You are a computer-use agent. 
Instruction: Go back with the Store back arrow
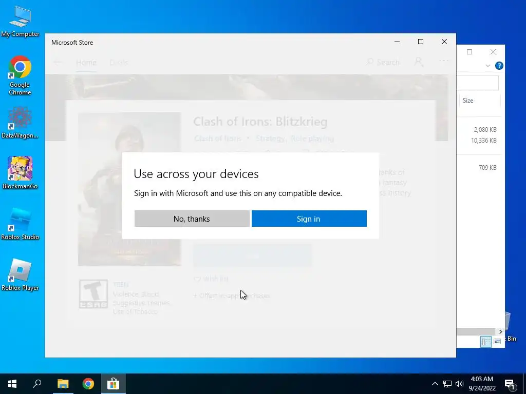[x=58, y=62]
